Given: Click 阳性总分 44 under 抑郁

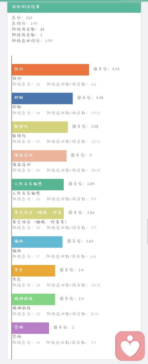Looking at the screenshot, I should coord(26,113).
